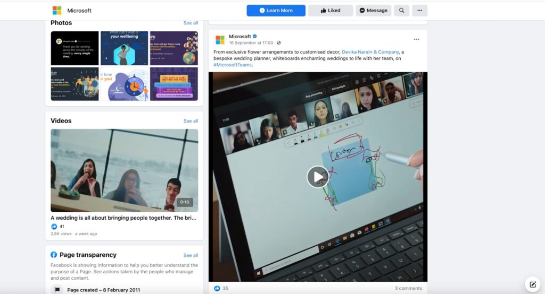Image resolution: width=545 pixels, height=294 pixels.
Task: Click the like reaction icon beside 35
Action: [x=217, y=289]
